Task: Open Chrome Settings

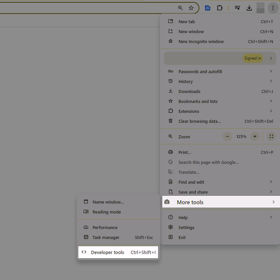Action: pos(220,227)
